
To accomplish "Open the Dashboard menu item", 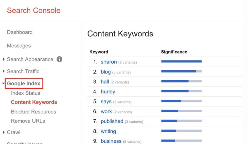I will tap(20, 32).
